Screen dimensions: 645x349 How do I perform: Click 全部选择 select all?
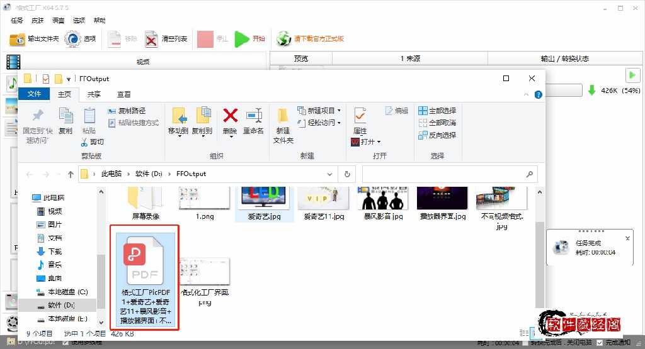click(437, 111)
